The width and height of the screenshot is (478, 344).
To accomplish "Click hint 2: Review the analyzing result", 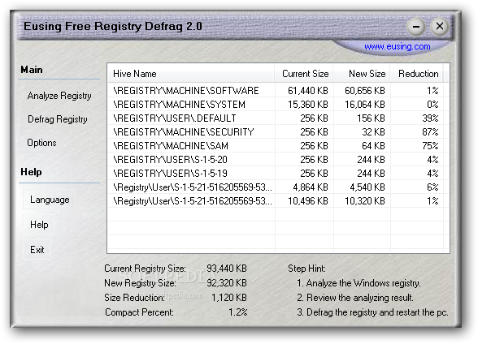I will click(x=355, y=298).
